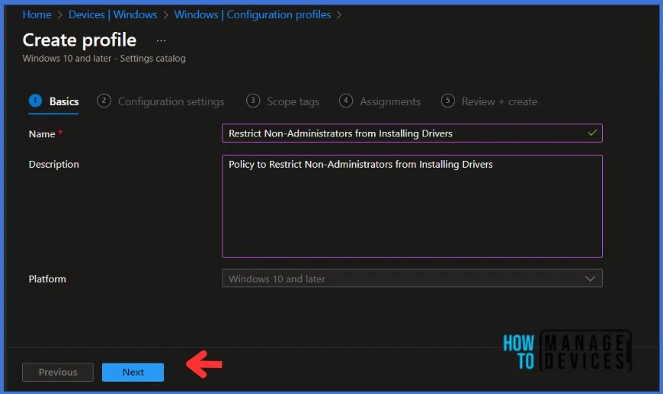Click the green validation checkmark in Name field
The width and height of the screenshot is (663, 394).
pyautogui.click(x=592, y=133)
